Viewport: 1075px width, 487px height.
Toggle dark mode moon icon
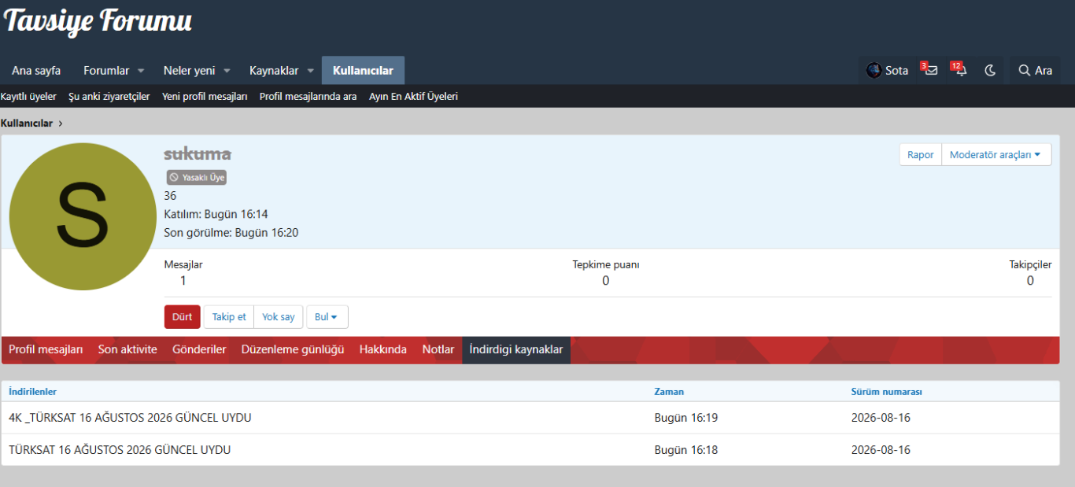pos(990,70)
